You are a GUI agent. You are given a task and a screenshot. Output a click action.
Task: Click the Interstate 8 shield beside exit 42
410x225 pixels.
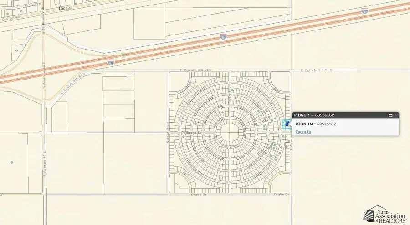[111, 61]
